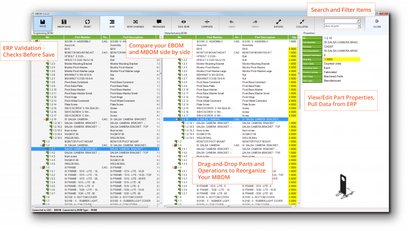Click 'thum screw' row 1.2.18.3 in Engineering BOM
The width and height of the screenshot is (408, 231).
(95, 130)
